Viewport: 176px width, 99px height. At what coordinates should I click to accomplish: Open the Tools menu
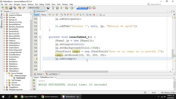coord(59,4)
